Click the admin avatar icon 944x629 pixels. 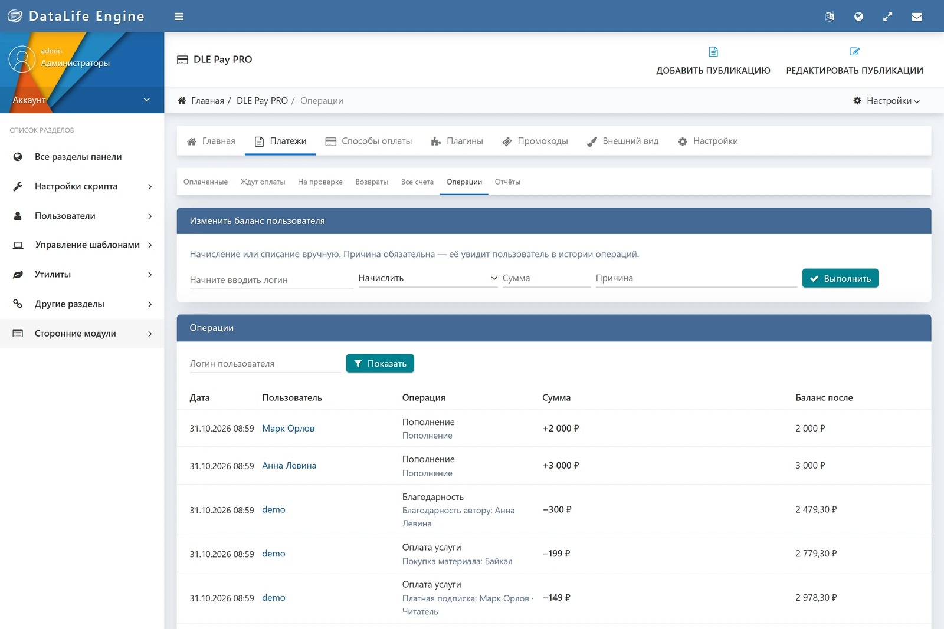point(22,59)
